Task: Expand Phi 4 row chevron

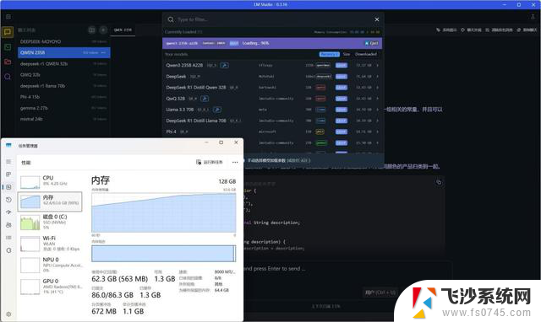Action: pos(378,131)
